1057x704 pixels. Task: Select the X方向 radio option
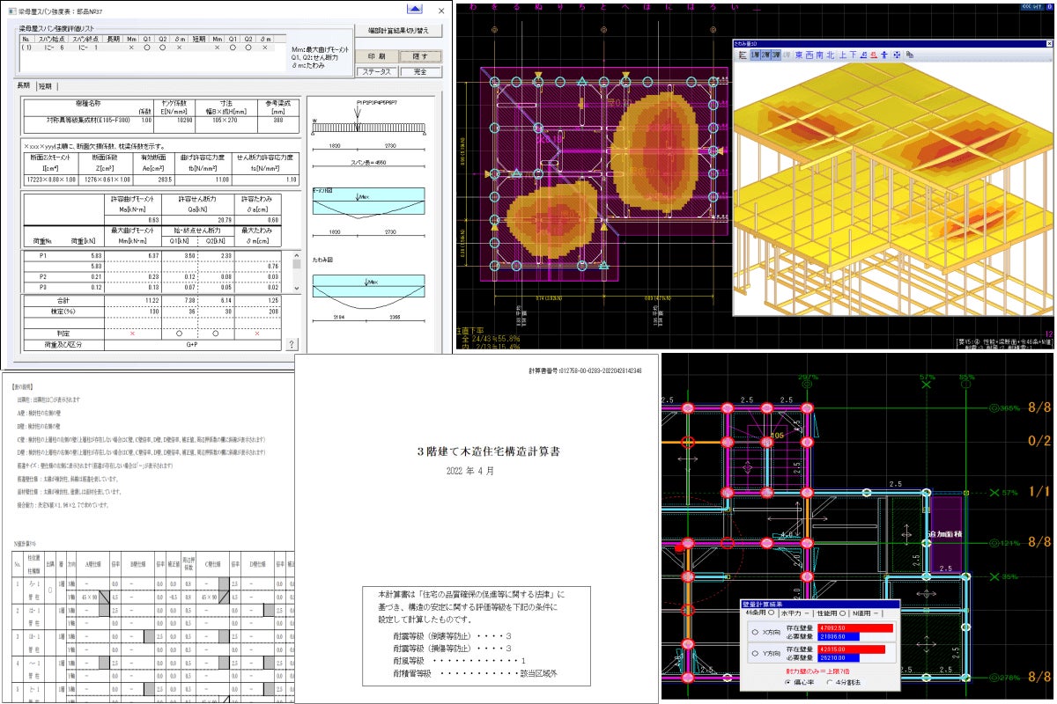tap(755, 632)
